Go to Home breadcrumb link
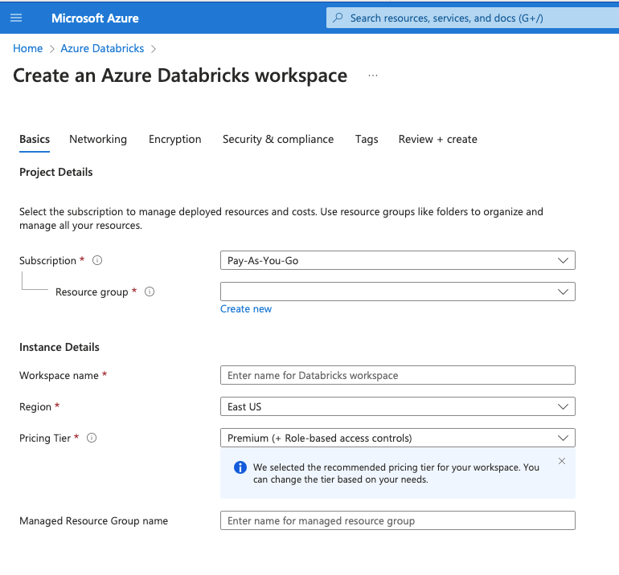The width and height of the screenshot is (619, 575). pos(27,48)
